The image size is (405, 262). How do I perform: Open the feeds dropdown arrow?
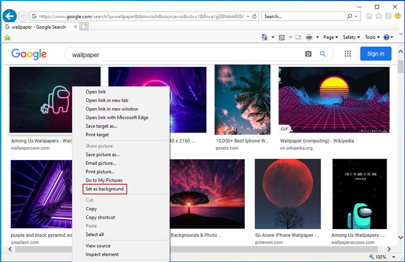[x=290, y=37]
